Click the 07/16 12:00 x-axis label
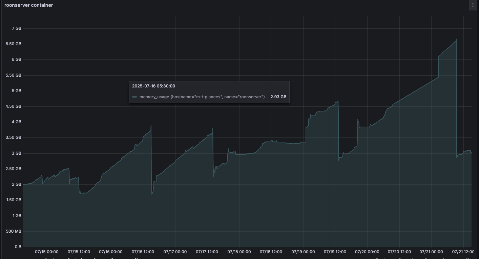This screenshot has height=259, width=479. [x=143, y=252]
